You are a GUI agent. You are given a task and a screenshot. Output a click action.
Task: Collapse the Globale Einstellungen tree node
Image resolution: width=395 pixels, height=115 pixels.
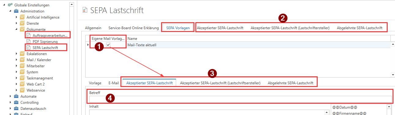point(4,5)
